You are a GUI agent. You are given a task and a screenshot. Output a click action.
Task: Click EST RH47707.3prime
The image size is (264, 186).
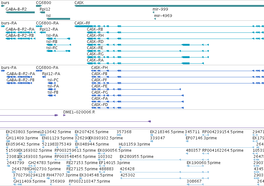coord(62,175)
